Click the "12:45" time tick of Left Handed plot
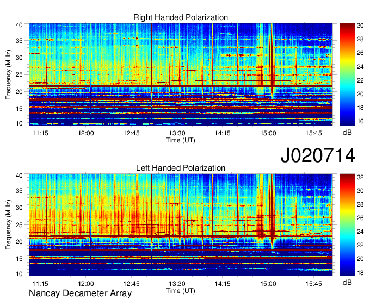The width and height of the screenshot is (370, 300). tap(132, 284)
